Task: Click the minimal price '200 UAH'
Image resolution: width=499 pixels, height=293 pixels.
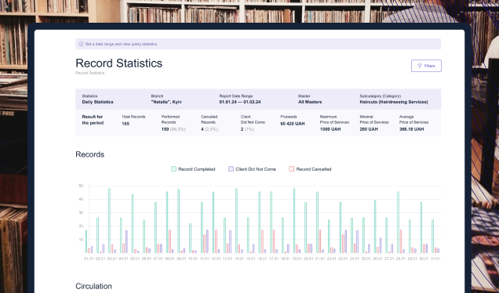Action: (369, 129)
